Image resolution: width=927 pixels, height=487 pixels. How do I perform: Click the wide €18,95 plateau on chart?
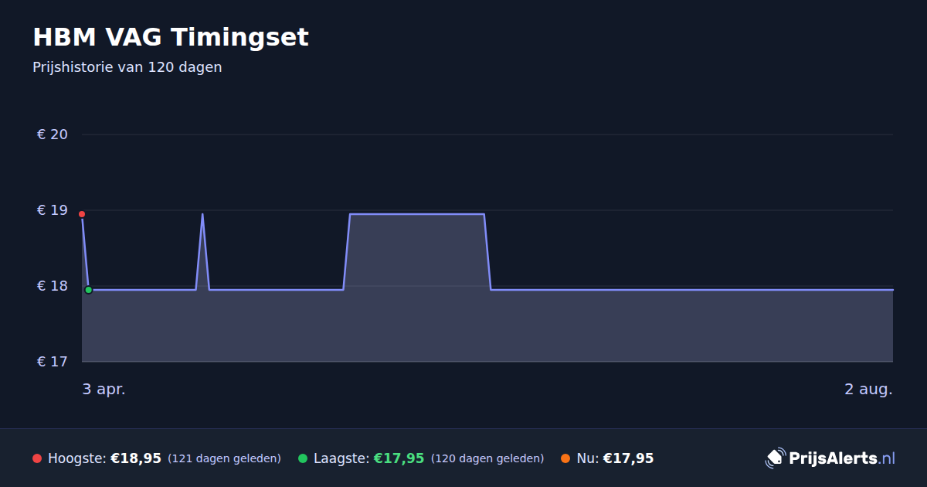[x=417, y=214]
